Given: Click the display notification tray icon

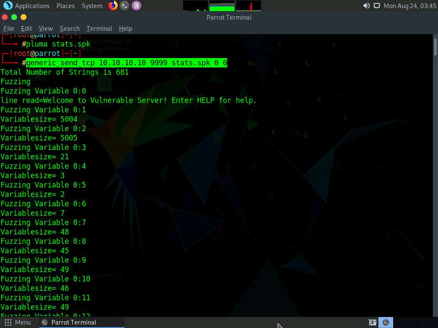Looking at the screenshot, I should (x=376, y=6).
